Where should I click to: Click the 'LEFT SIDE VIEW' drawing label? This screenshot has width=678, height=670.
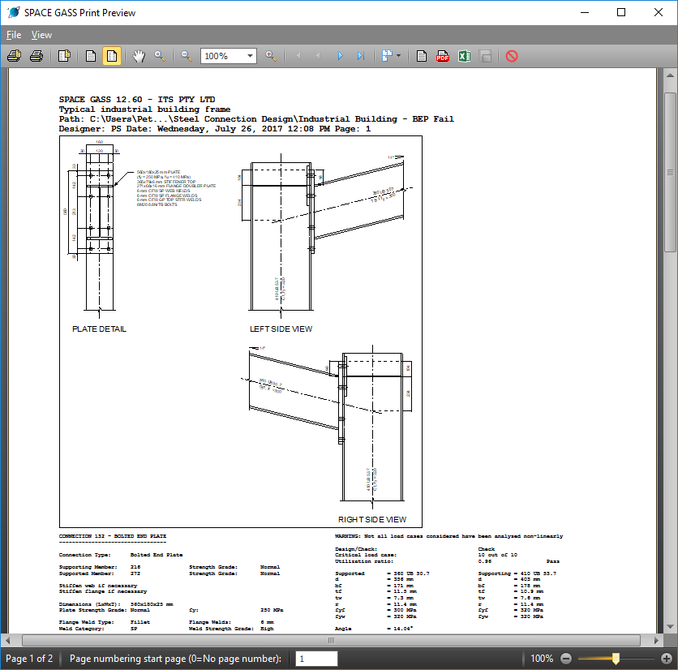tap(281, 329)
